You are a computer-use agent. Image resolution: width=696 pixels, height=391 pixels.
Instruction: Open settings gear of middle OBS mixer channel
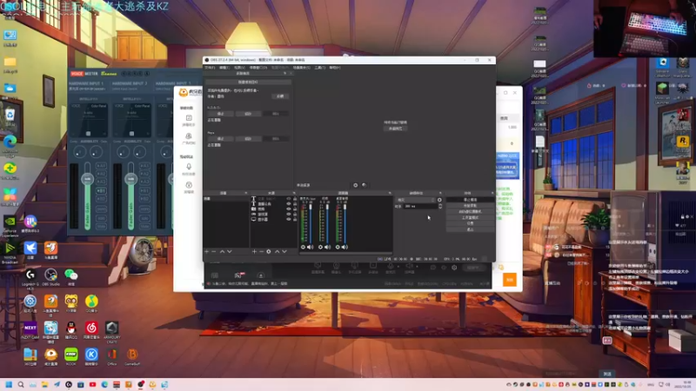pos(320,247)
